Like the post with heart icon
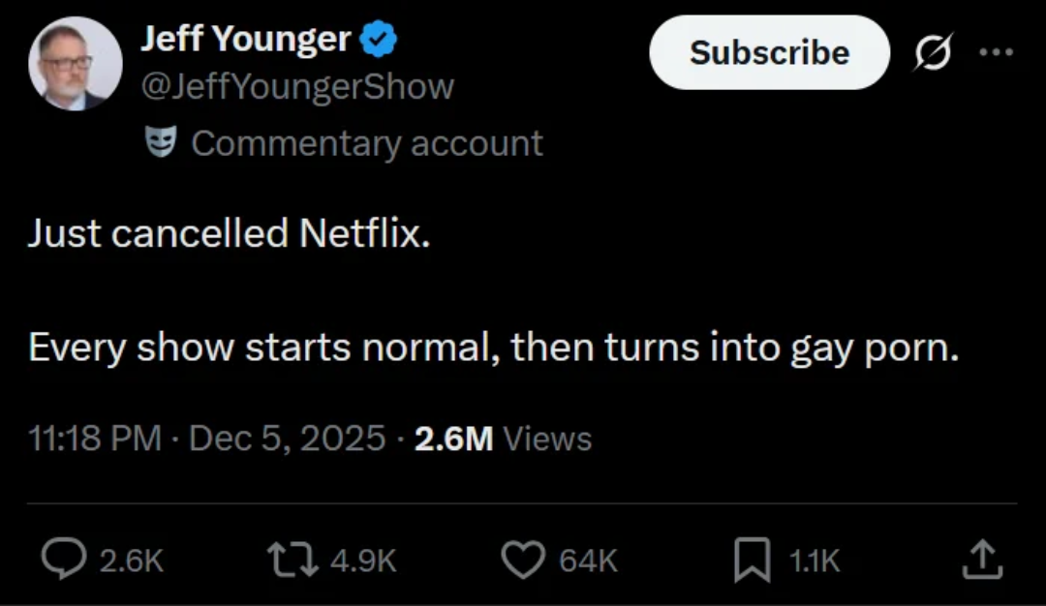 (524, 559)
